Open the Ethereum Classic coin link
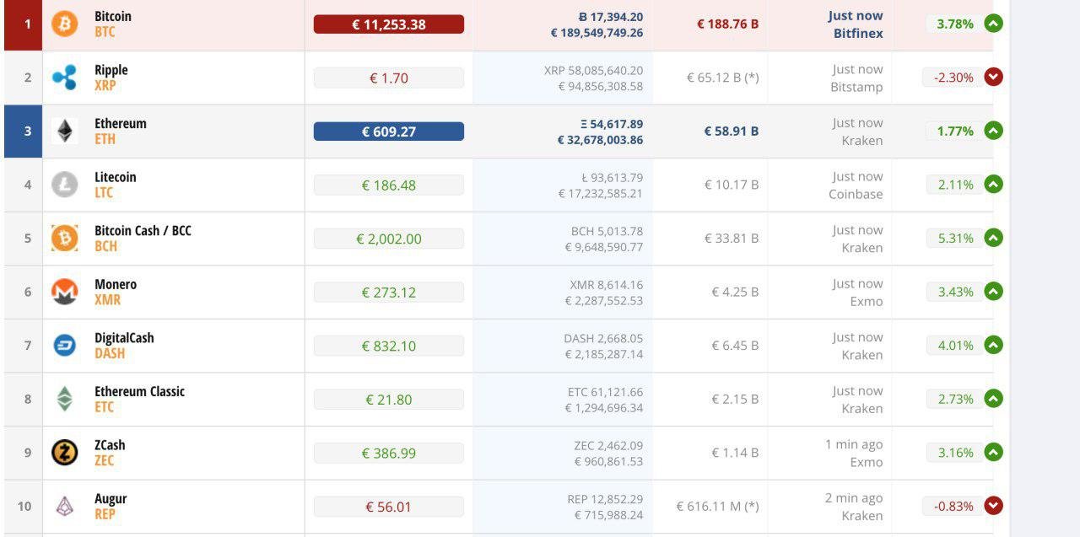Image resolution: width=1080 pixels, height=537 pixels. (x=139, y=391)
